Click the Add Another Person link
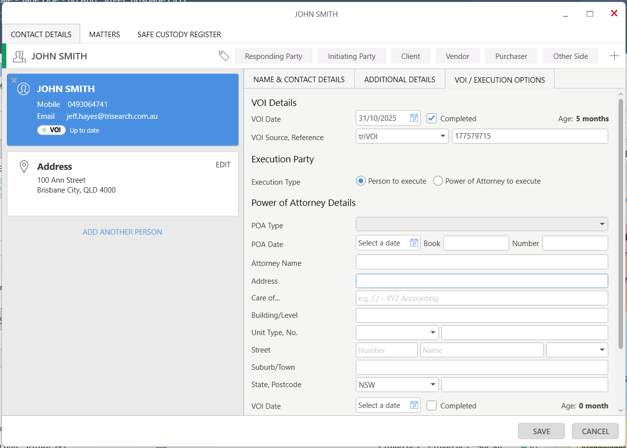The image size is (627, 448). click(x=122, y=232)
